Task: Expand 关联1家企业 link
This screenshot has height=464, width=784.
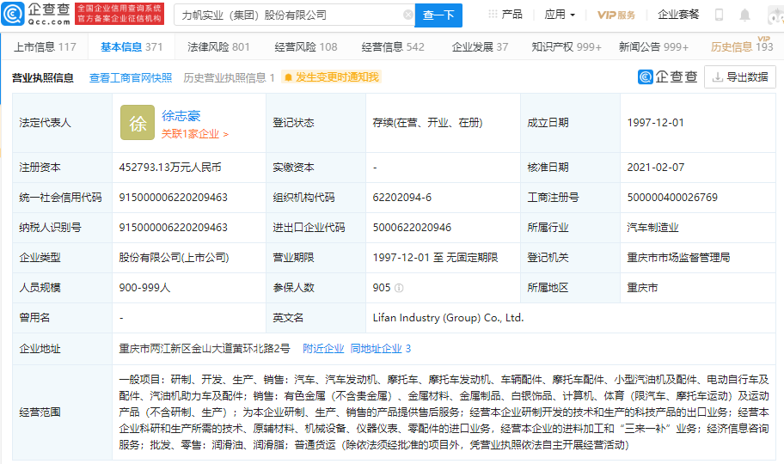Action: tap(195, 134)
